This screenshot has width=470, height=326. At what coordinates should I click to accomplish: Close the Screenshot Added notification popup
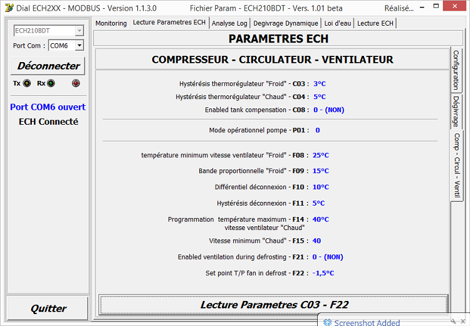click(462, 322)
